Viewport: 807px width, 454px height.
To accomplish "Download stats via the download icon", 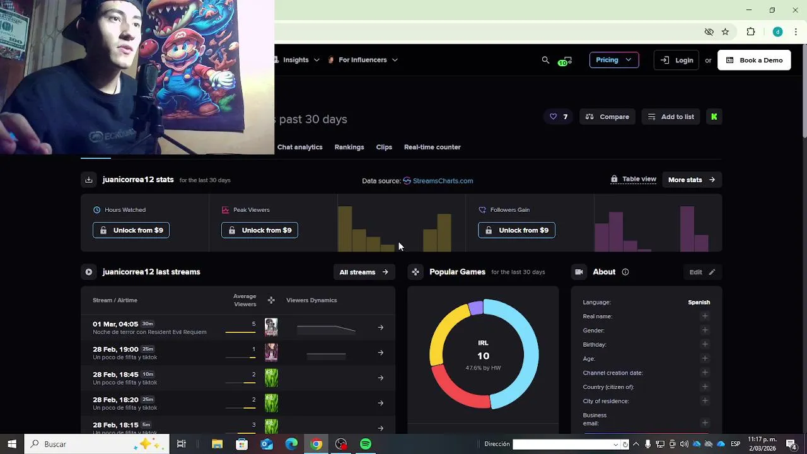I will tap(89, 180).
